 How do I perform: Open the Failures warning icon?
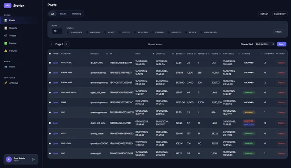6,51
